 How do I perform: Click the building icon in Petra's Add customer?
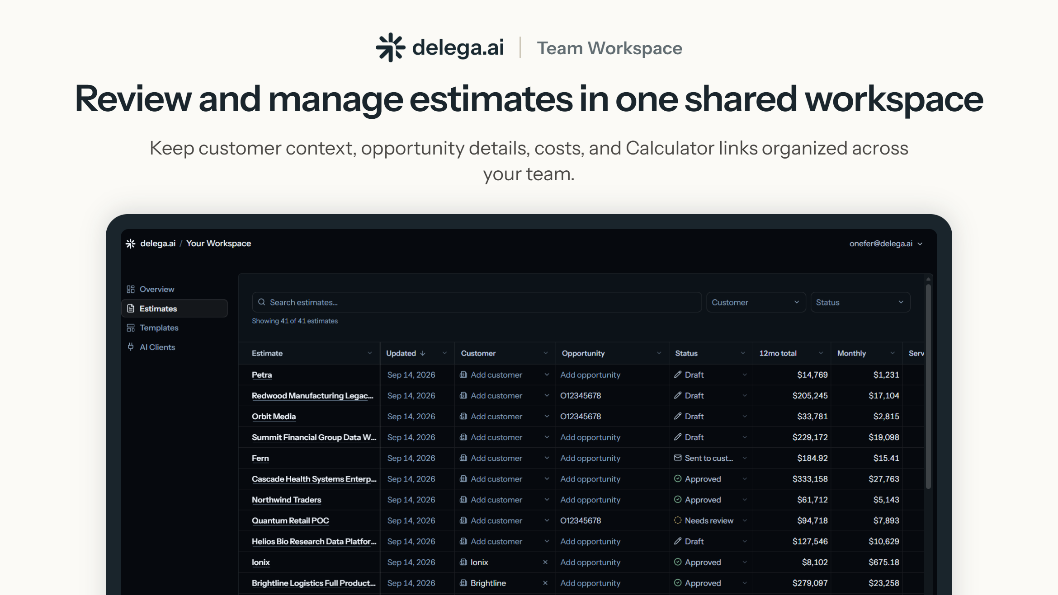463,375
